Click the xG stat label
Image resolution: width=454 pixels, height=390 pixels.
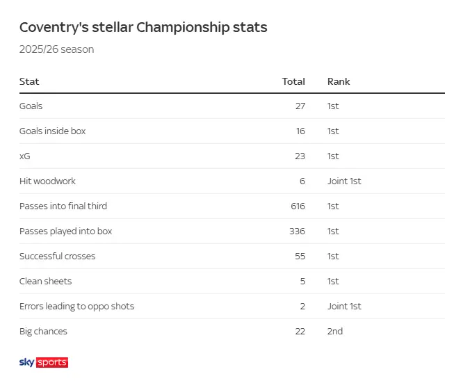pos(25,156)
